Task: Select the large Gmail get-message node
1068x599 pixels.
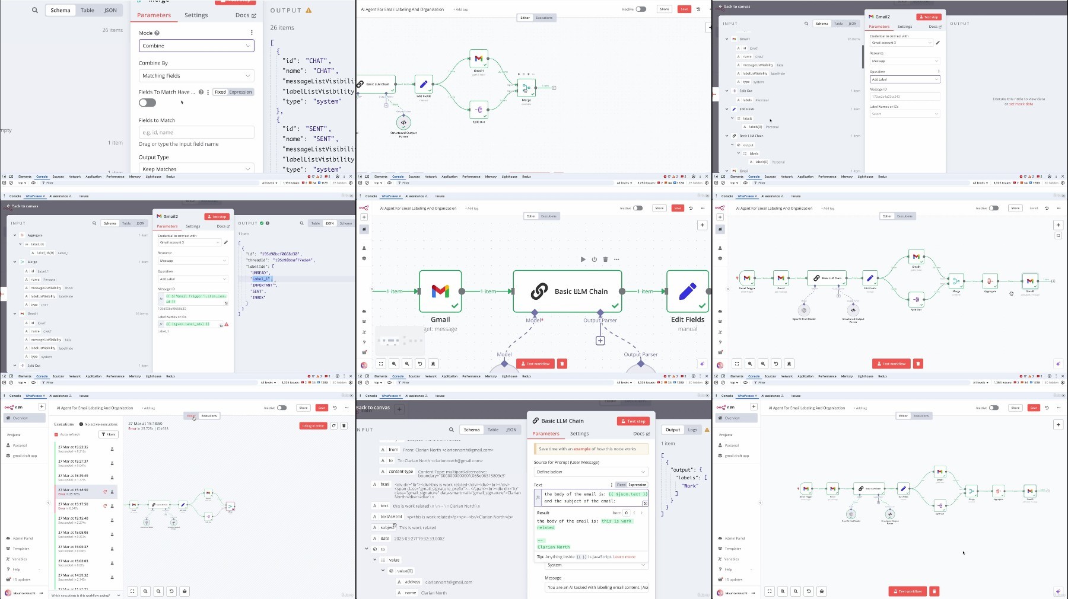Action: click(440, 291)
